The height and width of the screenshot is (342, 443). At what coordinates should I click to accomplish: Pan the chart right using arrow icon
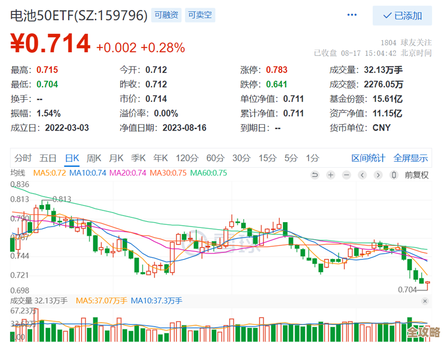click(378, 174)
